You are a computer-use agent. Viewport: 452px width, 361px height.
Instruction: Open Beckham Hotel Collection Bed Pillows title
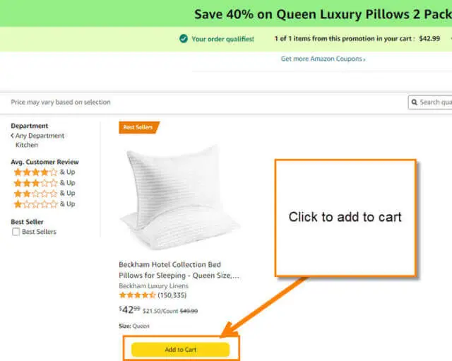pos(179,270)
